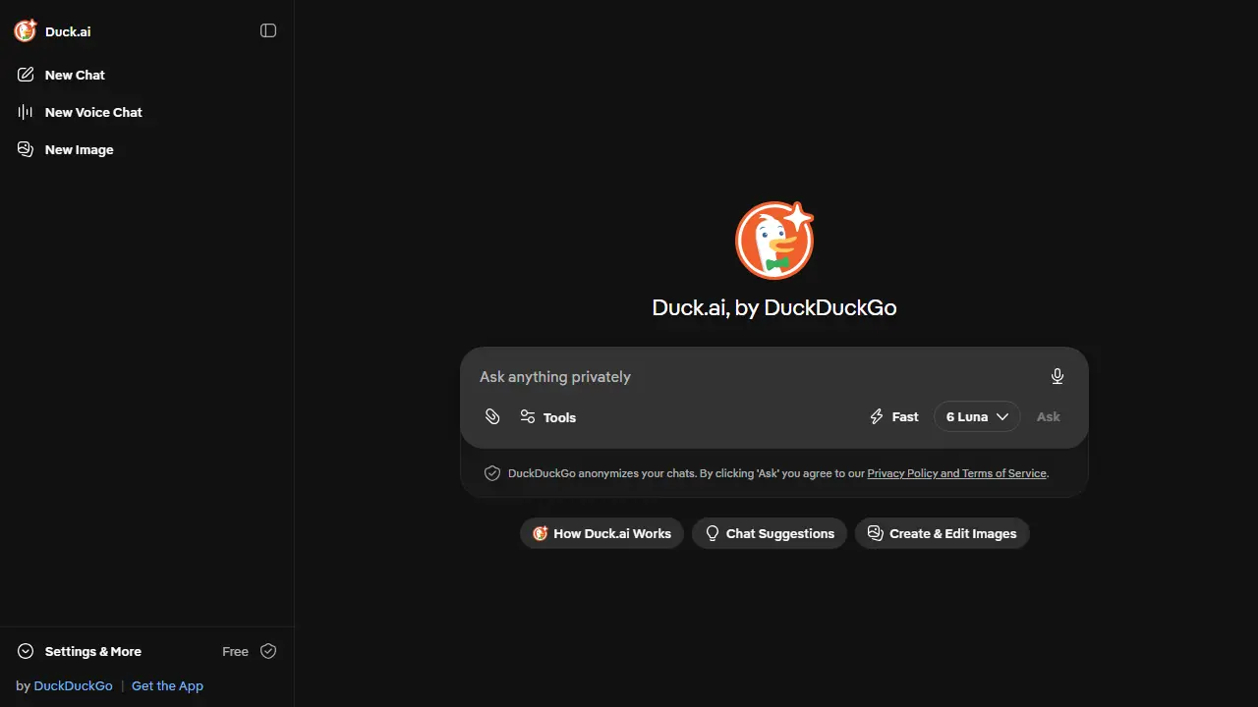The image size is (1258, 707).
Task: Click the large Duck.ai duck logo
Action: click(774, 241)
